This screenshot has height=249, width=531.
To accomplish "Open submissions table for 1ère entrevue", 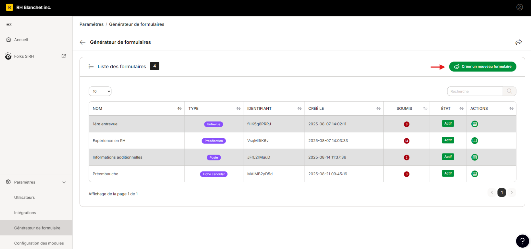I will (474, 124).
